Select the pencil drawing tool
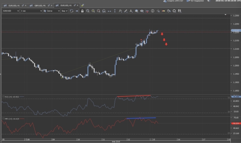The width and height of the screenshot is (241, 143). pyautogui.click(x=125, y=11)
